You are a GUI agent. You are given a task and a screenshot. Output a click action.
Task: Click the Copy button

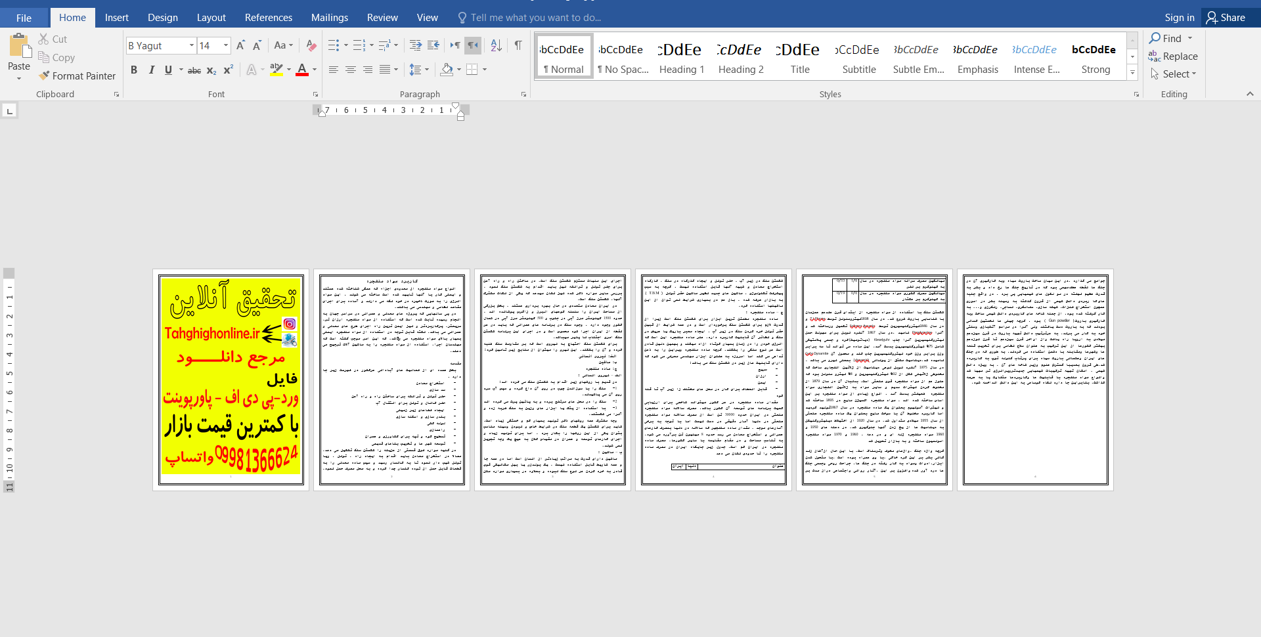pyautogui.click(x=56, y=58)
